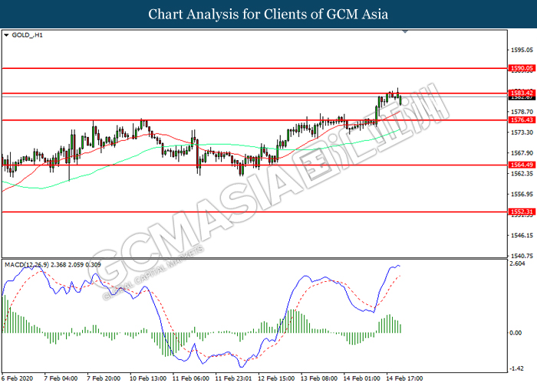This screenshot has height=383, width=537.
Task: Click the 7 Feb 04:00 time label
Action: [x=61, y=378]
